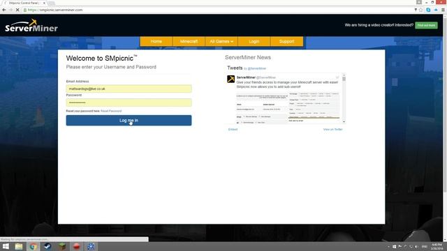This screenshot has width=447, height=251.
Task: Open Minecraft grass block taskbar icon
Action: click(62, 246)
